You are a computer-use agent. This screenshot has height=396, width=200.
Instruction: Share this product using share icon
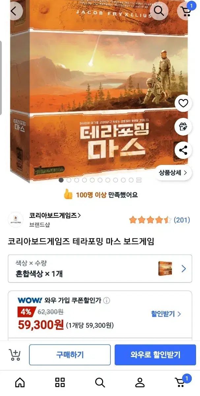(x=183, y=150)
